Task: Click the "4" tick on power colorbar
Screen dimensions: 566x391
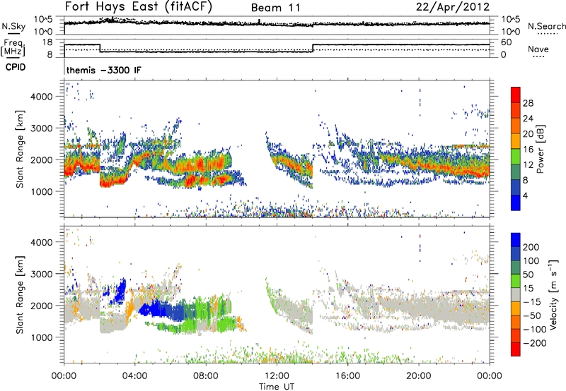Action: (525, 195)
